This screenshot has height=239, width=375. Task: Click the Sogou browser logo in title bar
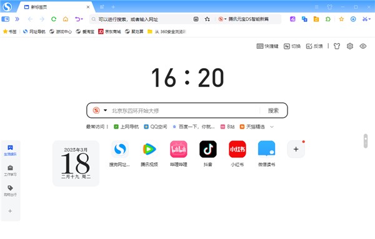point(7,7)
